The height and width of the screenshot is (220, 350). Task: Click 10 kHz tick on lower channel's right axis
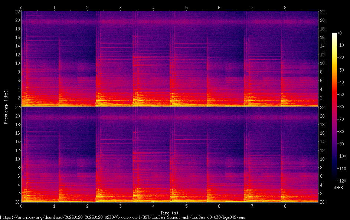point(322,159)
